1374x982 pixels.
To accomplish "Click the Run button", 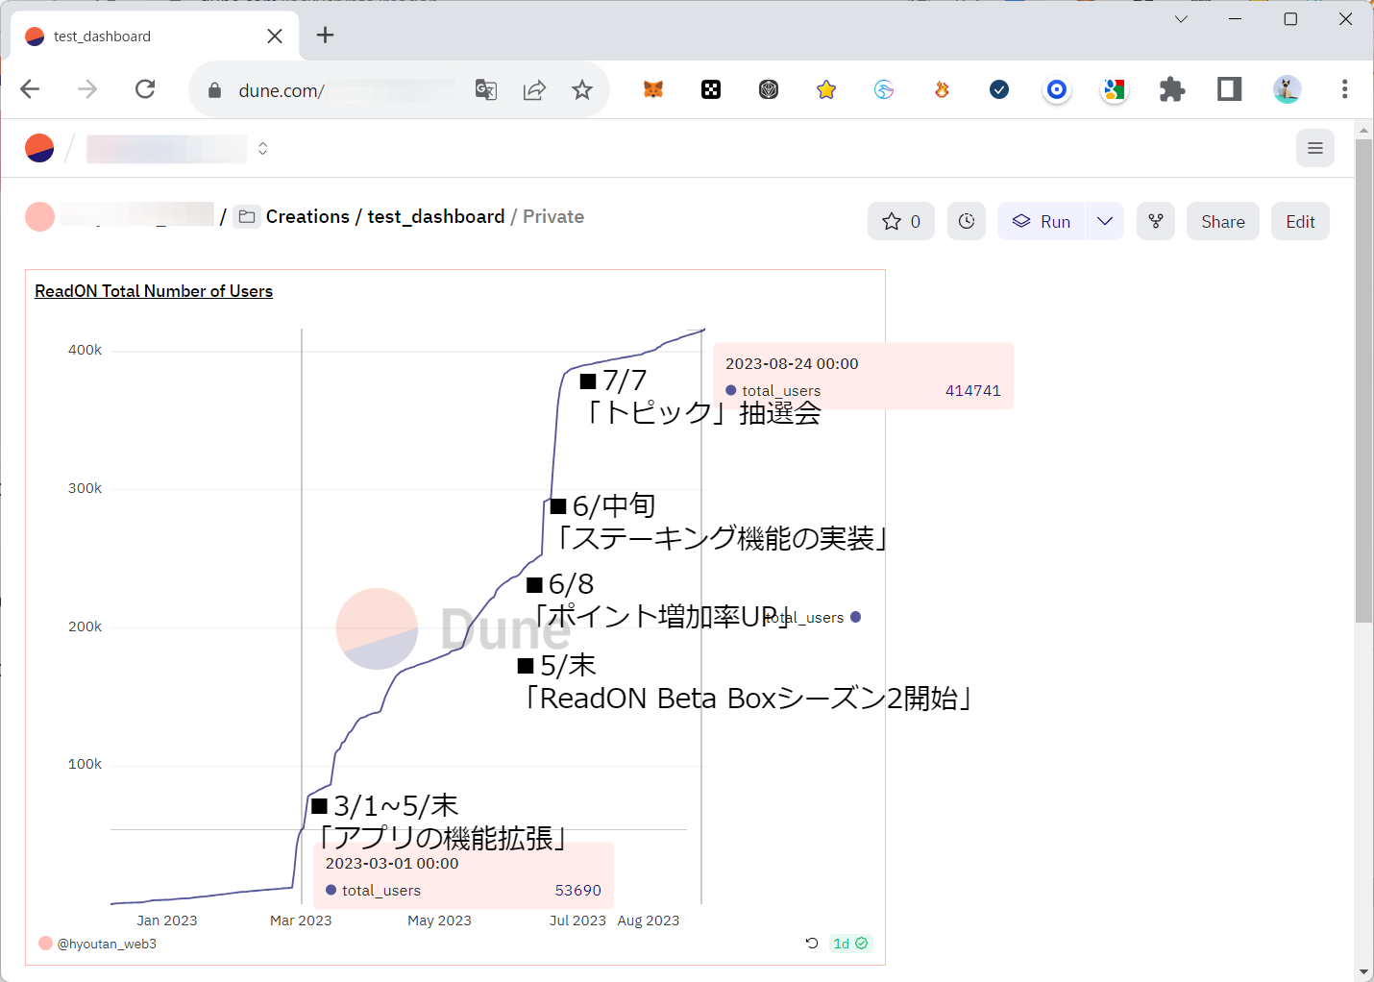I will [x=1042, y=222].
